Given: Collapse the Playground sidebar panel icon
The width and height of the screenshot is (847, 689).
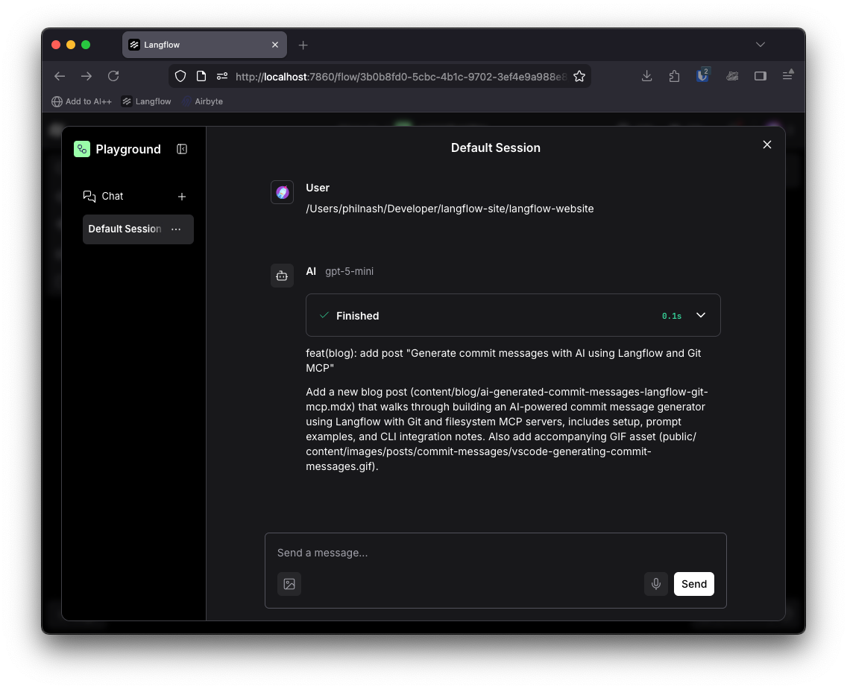Looking at the screenshot, I should click(x=182, y=149).
